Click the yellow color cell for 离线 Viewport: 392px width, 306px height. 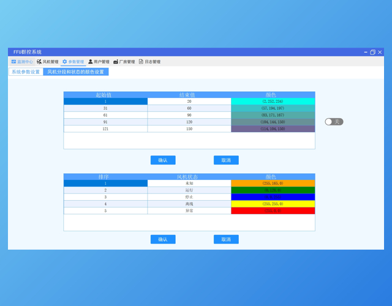(x=273, y=204)
